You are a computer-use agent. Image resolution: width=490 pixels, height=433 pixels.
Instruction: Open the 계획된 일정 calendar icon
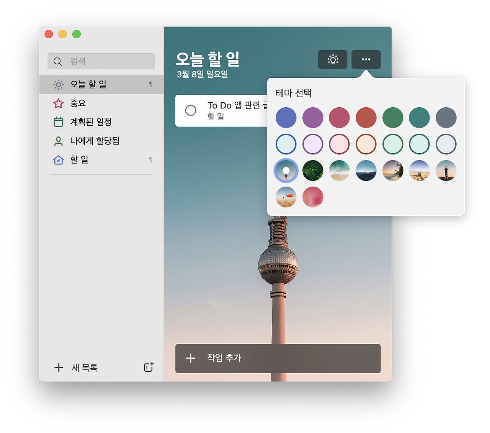58,122
